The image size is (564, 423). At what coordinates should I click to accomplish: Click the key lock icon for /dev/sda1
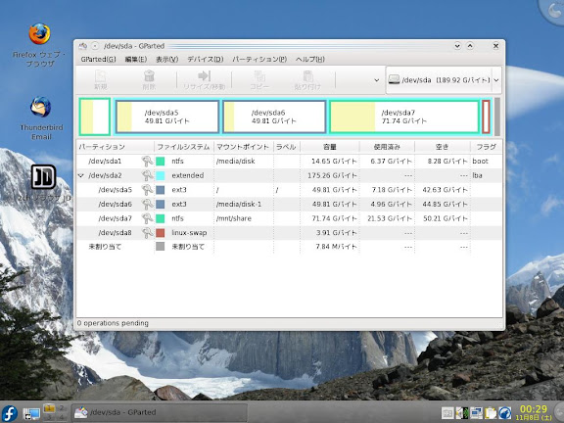point(147,162)
